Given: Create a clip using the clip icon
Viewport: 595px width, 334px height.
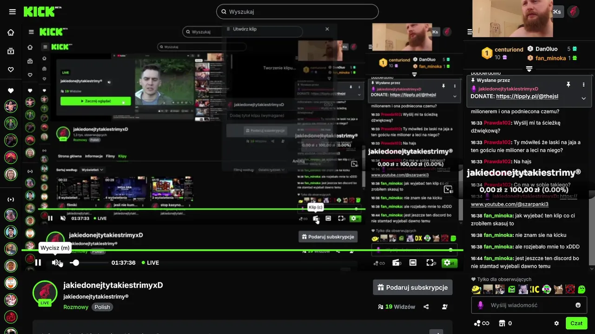Looking at the screenshot, I should tap(396, 263).
